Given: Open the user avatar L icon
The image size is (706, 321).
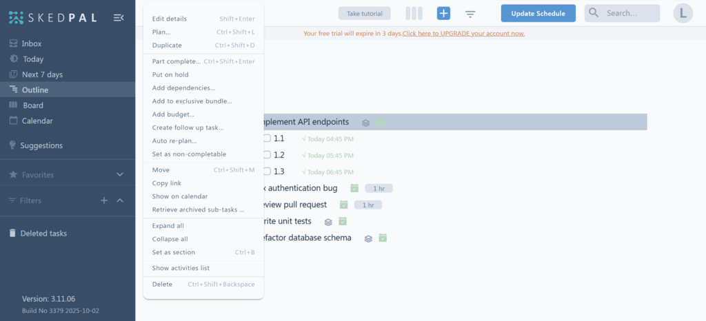Looking at the screenshot, I should (x=683, y=13).
